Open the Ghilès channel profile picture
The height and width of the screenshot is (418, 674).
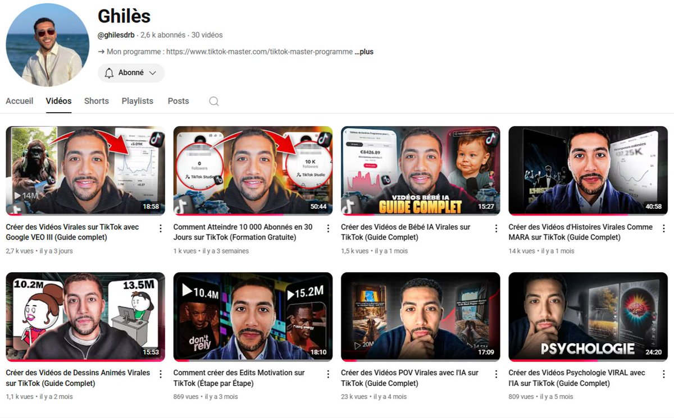pyautogui.click(x=48, y=45)
